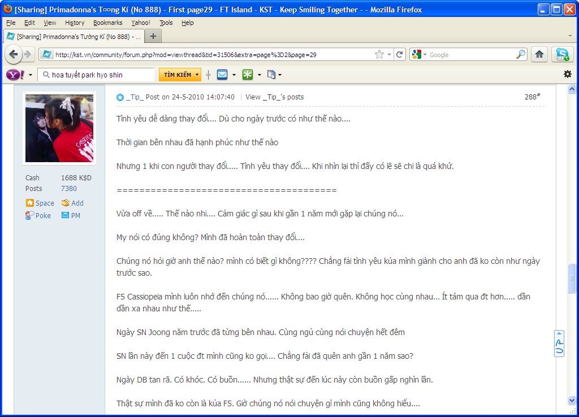Viewport: 579px width, 417px height.
Task: Click the forward navigation arrow
Action: coord(28,55)
